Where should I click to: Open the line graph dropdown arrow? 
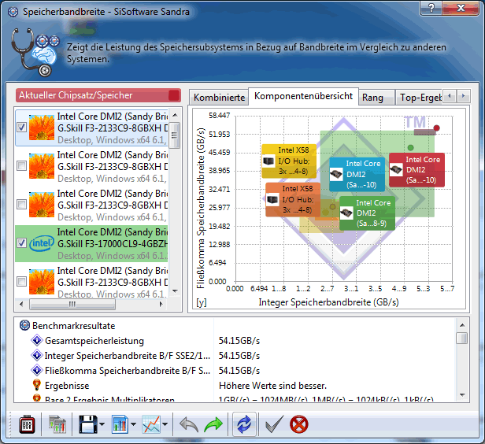pos(165,424)
